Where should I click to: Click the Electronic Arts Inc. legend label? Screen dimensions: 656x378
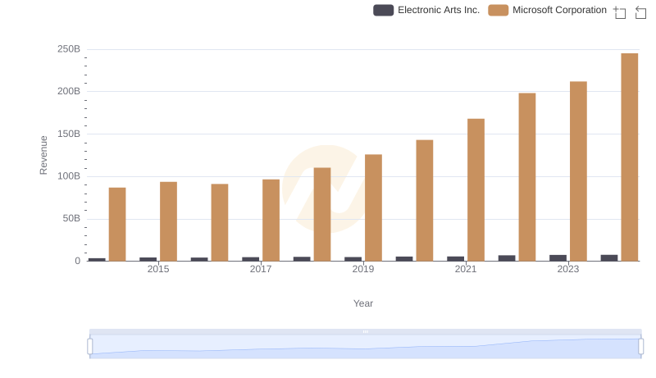tap(439, 10)
